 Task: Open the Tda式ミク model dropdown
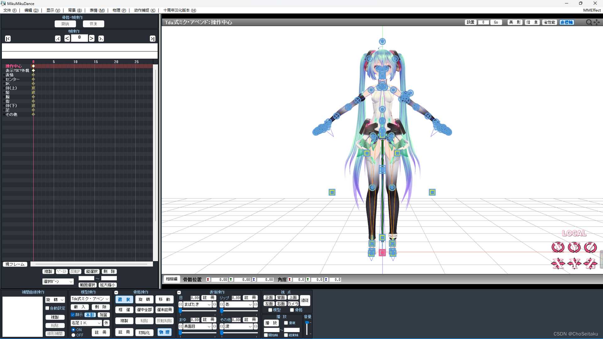(90, 299)
